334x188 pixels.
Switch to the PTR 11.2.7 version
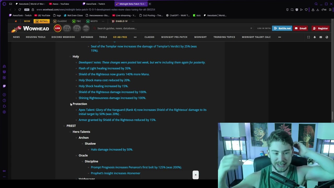point(77,28)
